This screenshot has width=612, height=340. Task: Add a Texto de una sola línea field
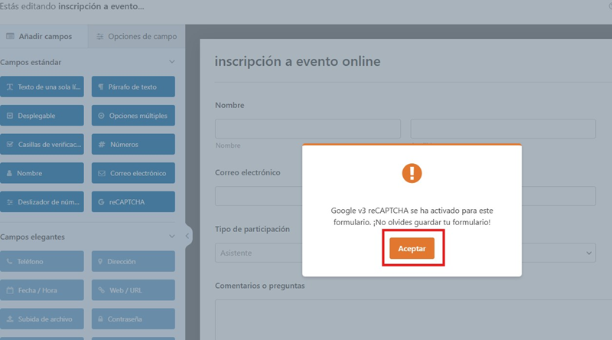pyautogui.click(x=42, y=87)
